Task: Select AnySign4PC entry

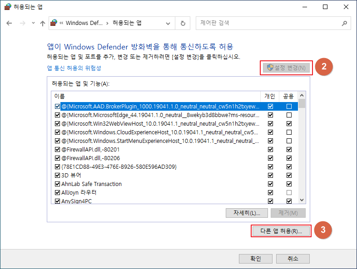Action: point(76,201)
